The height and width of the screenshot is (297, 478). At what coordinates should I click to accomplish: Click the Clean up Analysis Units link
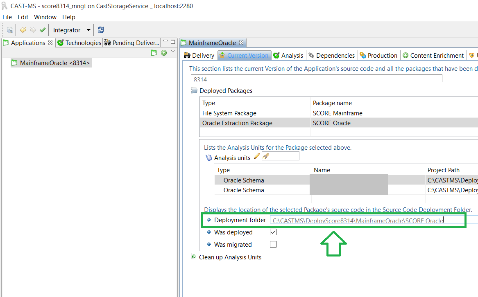[x=230, y=257]
